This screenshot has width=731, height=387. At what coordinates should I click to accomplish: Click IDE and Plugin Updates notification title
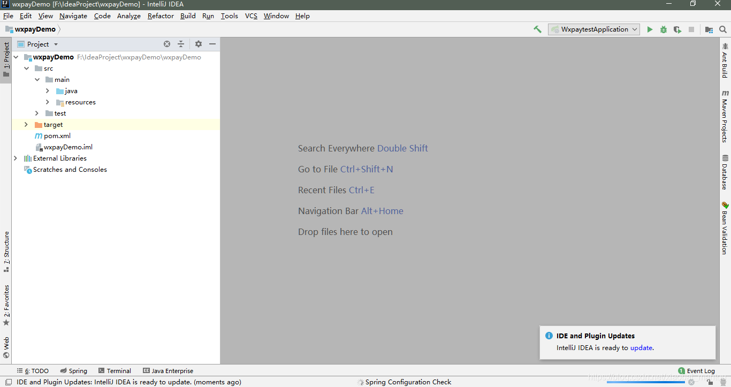596,336
